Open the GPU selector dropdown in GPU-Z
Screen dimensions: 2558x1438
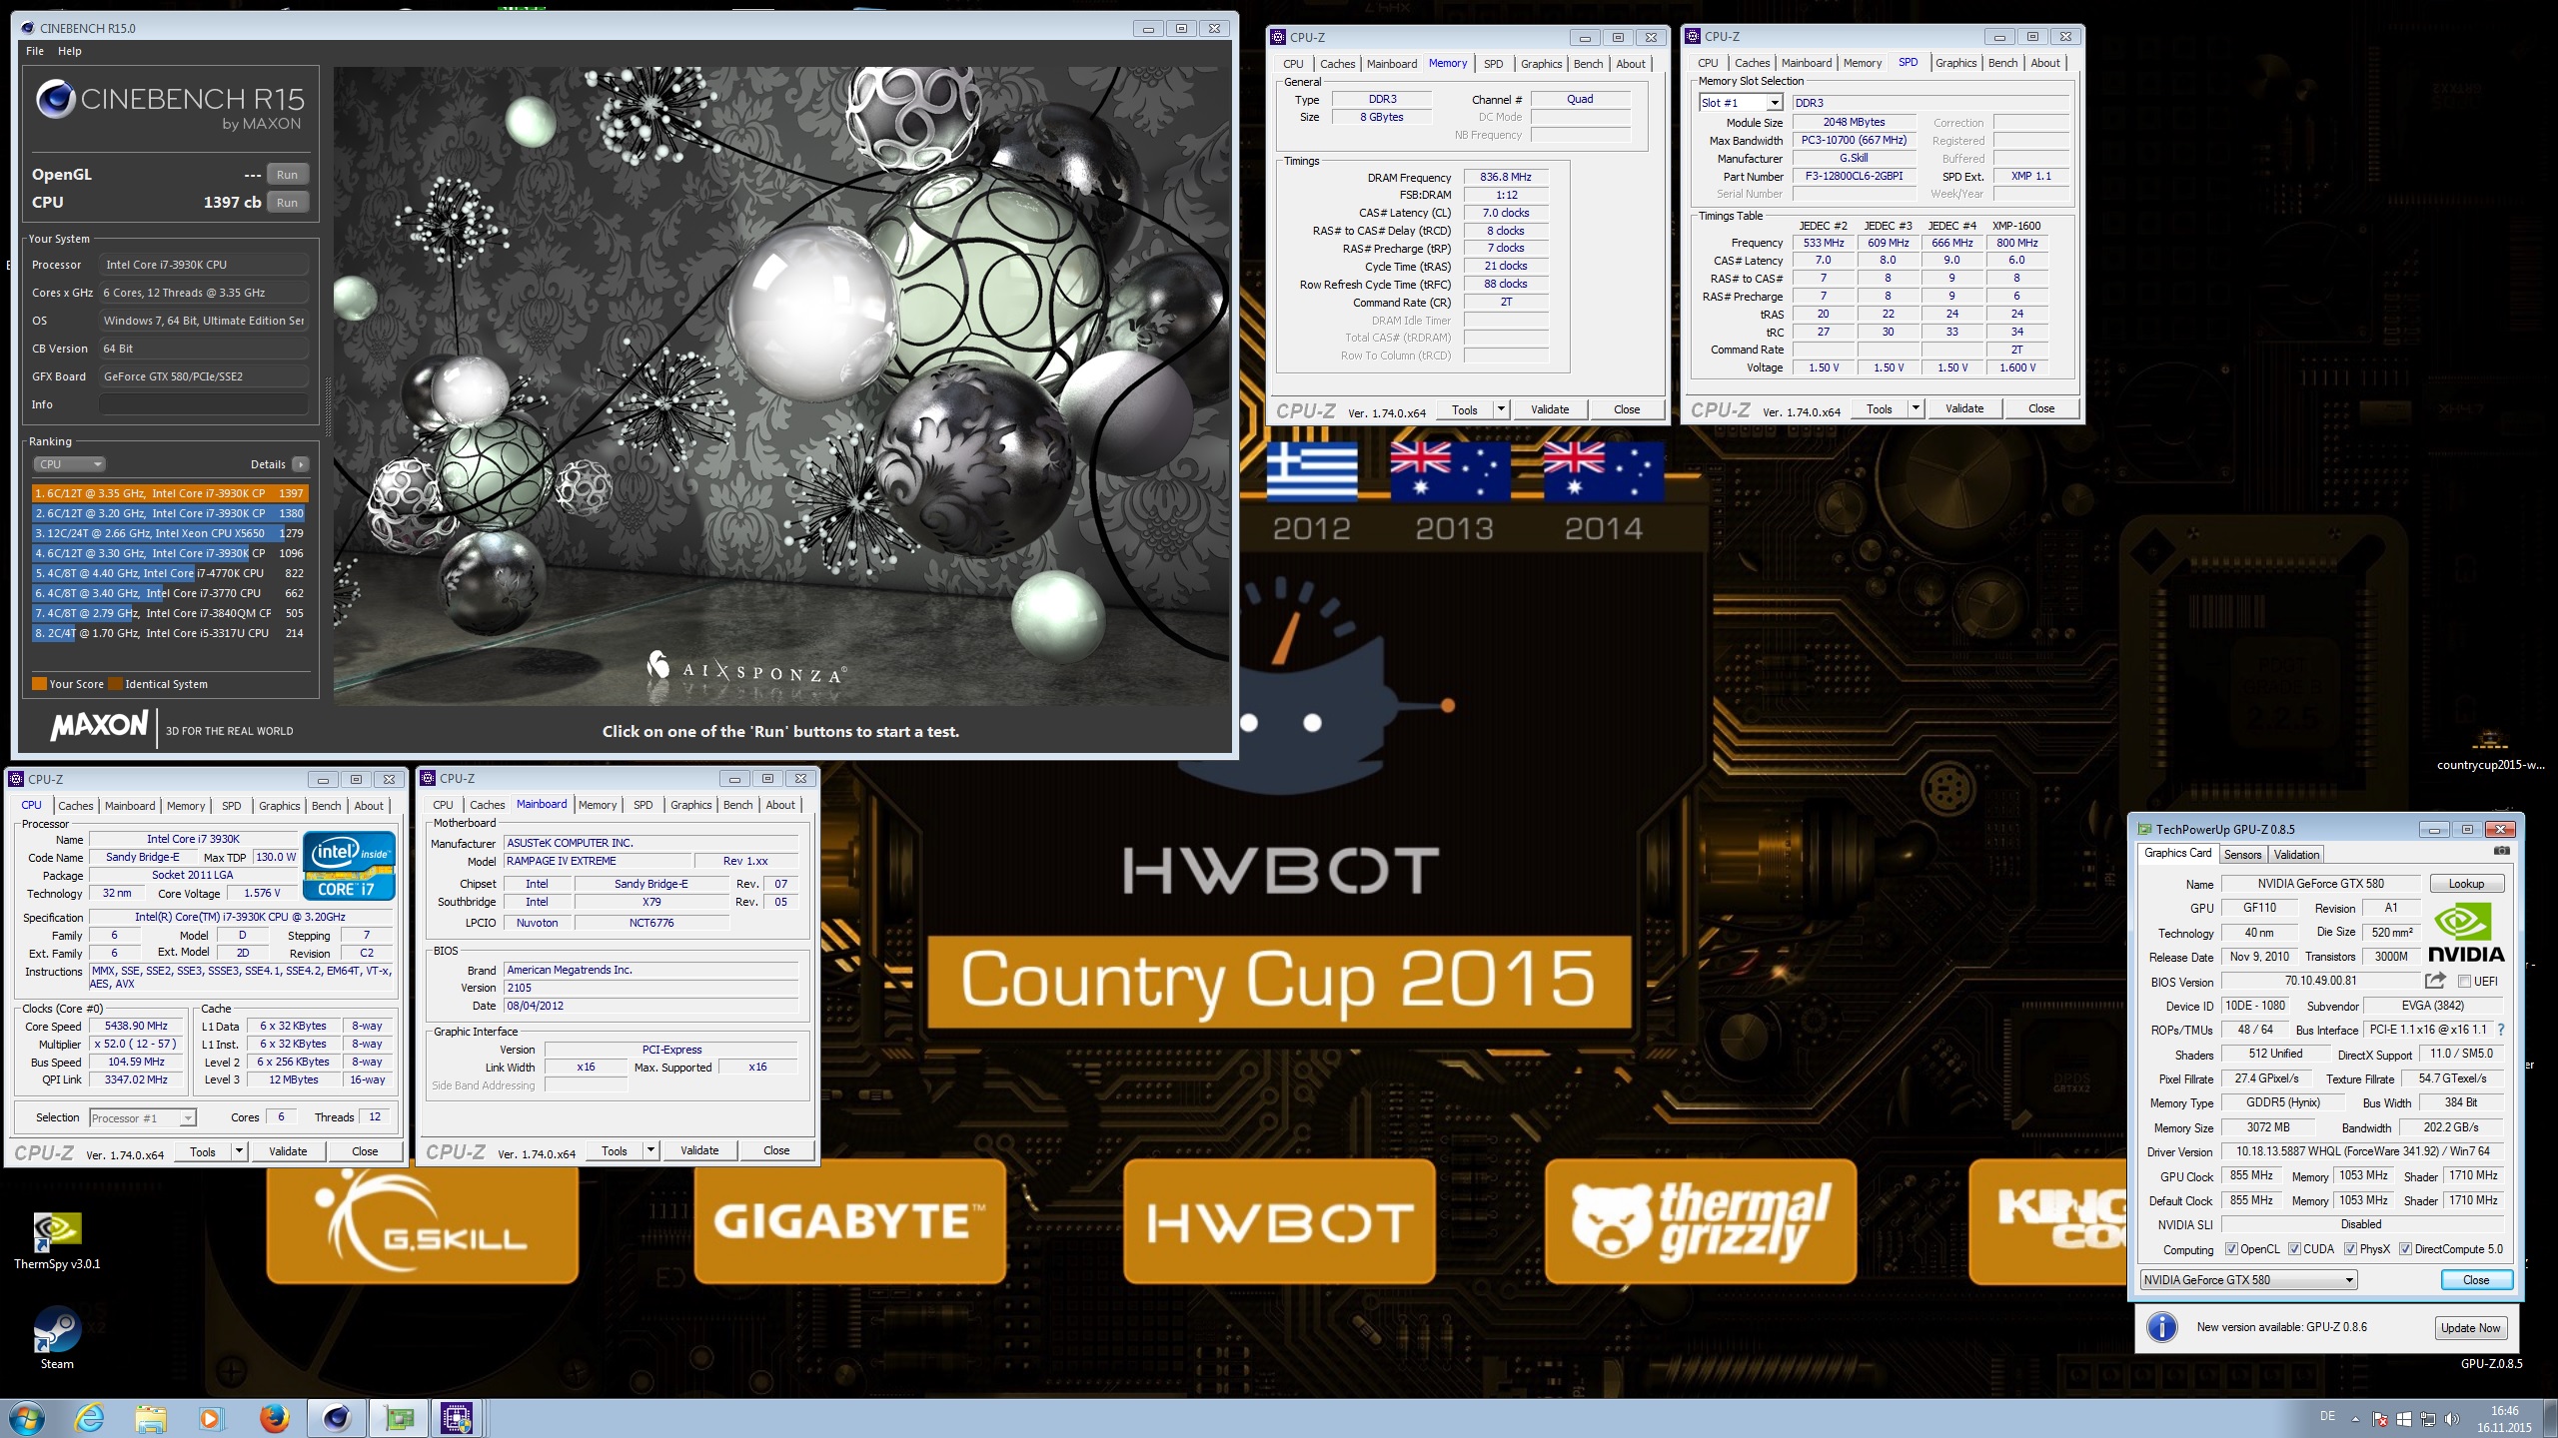2248,1279
